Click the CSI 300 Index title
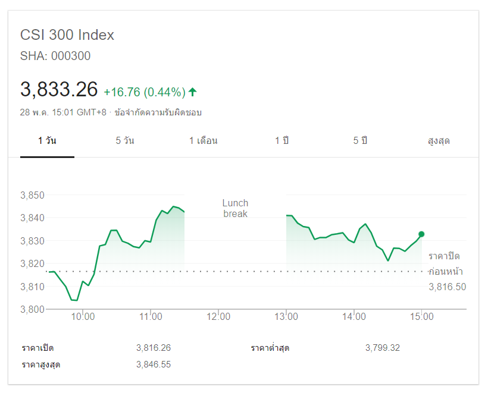The image size is (488, 396). (67, 35)
